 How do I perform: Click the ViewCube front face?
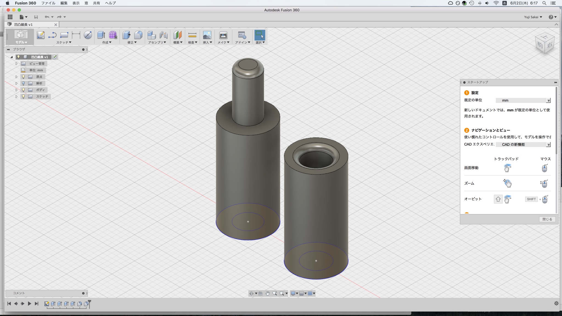540,44
